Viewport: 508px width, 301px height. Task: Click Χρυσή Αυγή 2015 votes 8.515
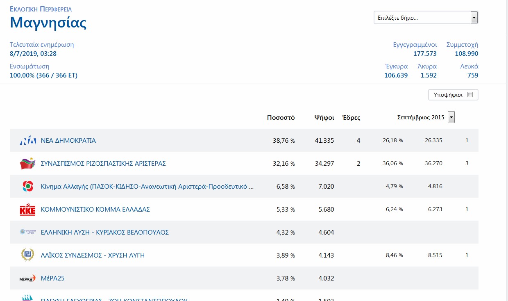click(435, 255)
